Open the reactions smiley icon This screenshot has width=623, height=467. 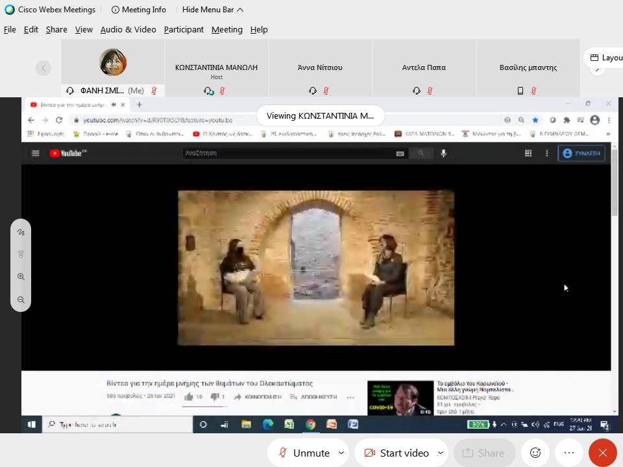click(x=535, y=453)
